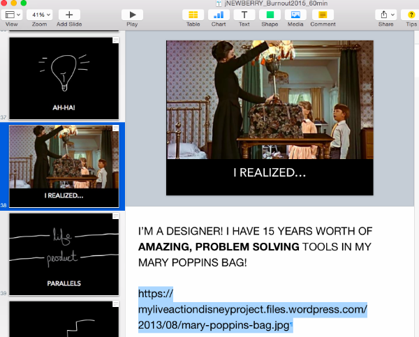Click the document title jNEWBERRY_Burnout2015_60min
419x337 pixels.
click(276, 3)
